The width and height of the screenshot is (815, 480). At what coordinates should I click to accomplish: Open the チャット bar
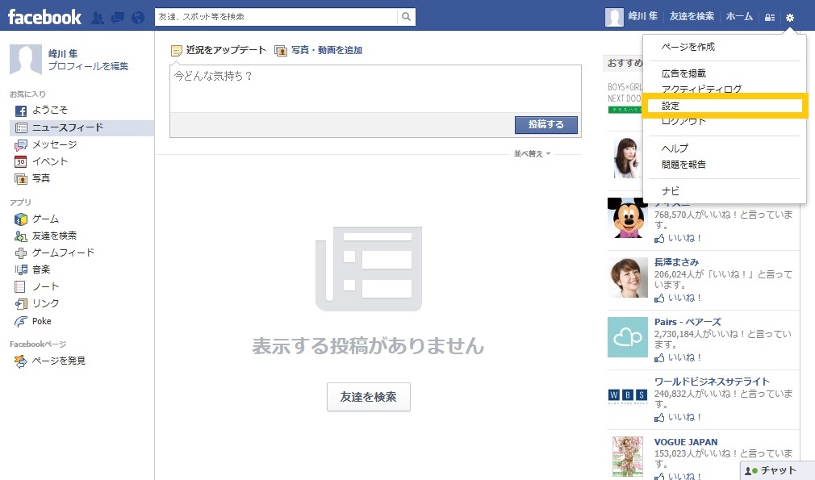pos(777,470)
